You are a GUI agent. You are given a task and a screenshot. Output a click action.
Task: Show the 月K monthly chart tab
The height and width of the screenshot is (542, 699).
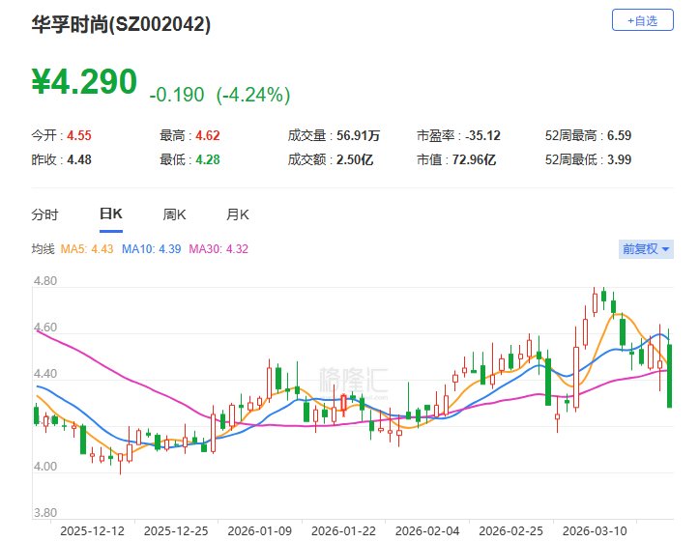pos(238,214)
